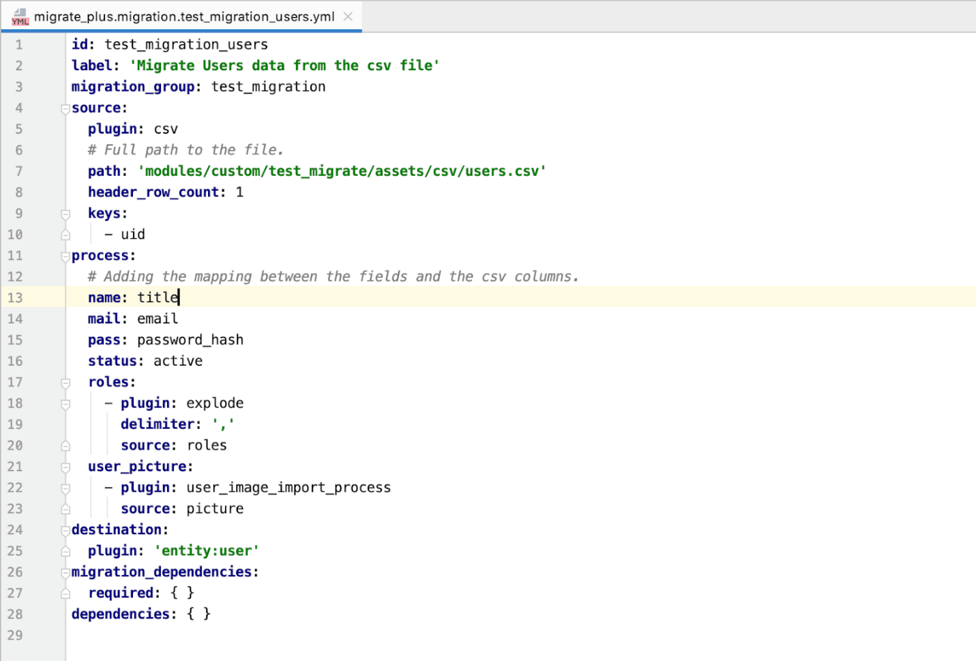Collapse the process section fold marker
Image resolution: width=976 pixels, height=661 pixels.
65,256
